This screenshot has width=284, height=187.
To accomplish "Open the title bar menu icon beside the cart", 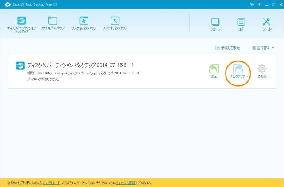I will pyautogui.click(x=259, y=5).
